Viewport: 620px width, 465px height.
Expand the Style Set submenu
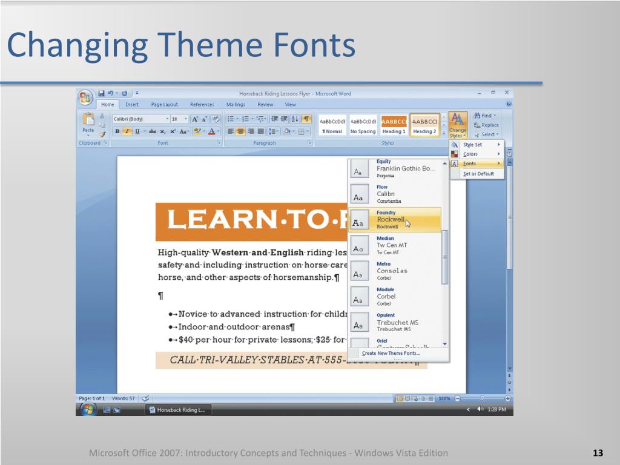pos(477,145)
